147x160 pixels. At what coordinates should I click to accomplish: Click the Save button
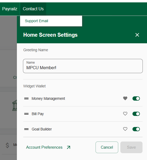coord(131,147)
